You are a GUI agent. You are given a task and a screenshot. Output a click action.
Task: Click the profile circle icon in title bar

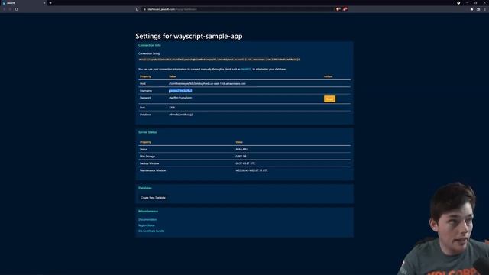(x=458, y=3)
